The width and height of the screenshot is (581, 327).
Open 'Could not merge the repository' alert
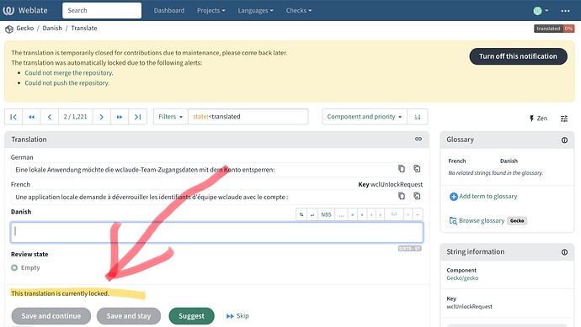[x=69, y=73]
